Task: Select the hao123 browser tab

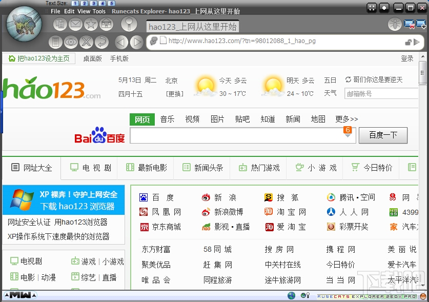Action: [x=193, y=27]
